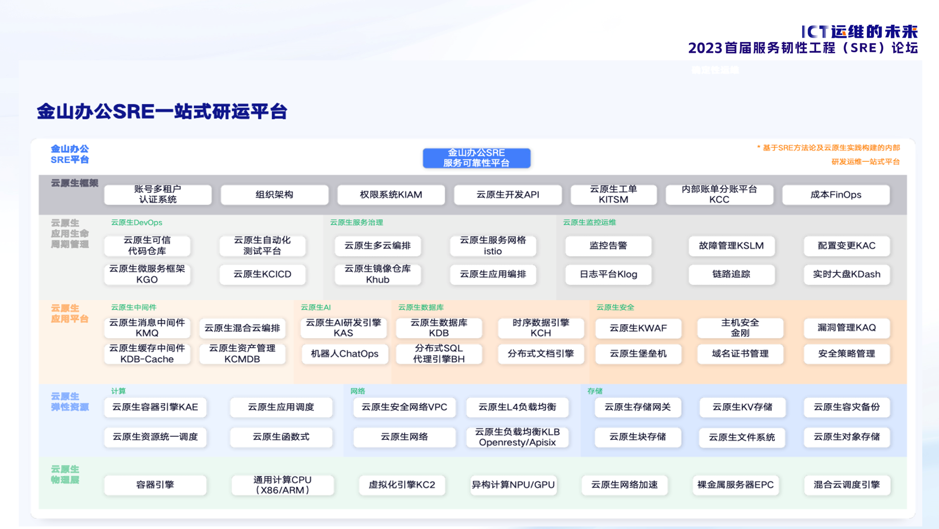This screenshot has height=529, width=939.
Task: Open the 链路追踪 box
Action: click(x=732, y=274)
